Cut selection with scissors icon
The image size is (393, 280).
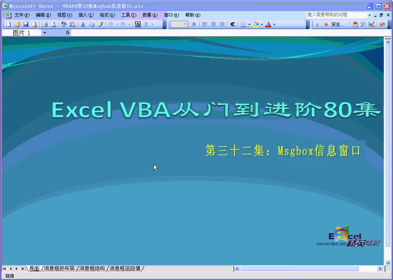point(83,24)
